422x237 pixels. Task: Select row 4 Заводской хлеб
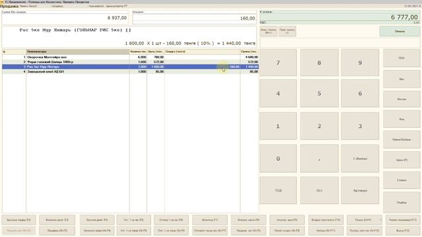131,72
